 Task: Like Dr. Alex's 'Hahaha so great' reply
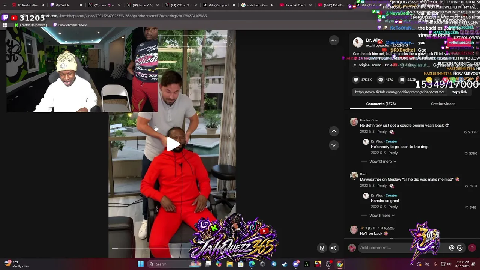tap(467, 207)
